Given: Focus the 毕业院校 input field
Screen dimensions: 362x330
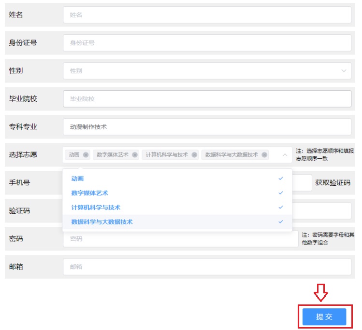Looking at the screenshot, I should 206,99.
